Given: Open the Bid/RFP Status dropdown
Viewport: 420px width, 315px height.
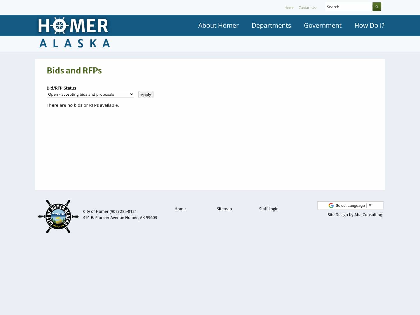Looking at the screenshot, I should (90, 94).
